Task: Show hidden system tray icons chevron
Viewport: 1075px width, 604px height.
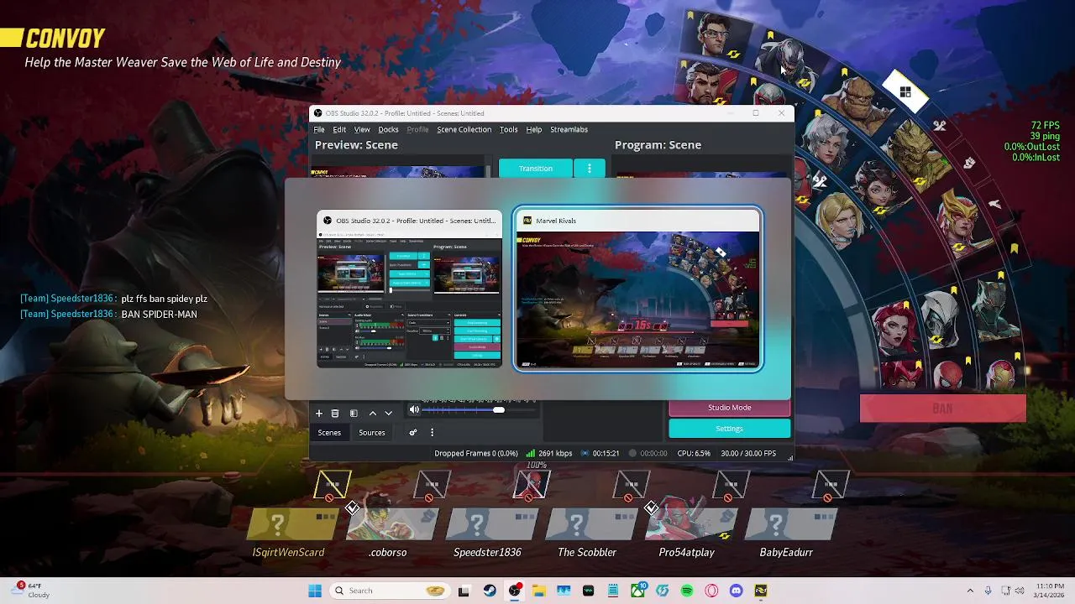Action: pyautogui.click(x=970, y=591)
